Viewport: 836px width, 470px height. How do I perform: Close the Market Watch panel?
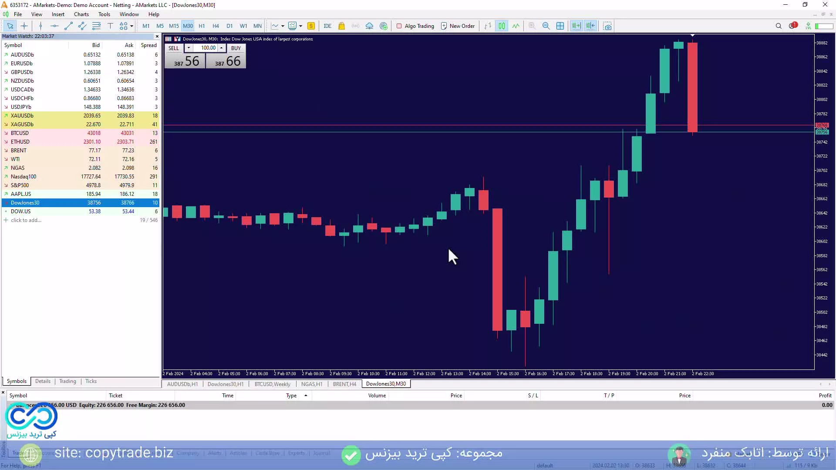[x=157, y=37]
